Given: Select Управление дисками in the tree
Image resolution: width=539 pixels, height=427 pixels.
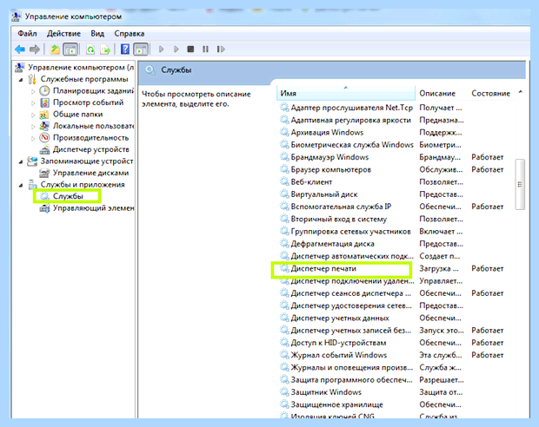Looking at the screenshot, I should coord(90,173).
